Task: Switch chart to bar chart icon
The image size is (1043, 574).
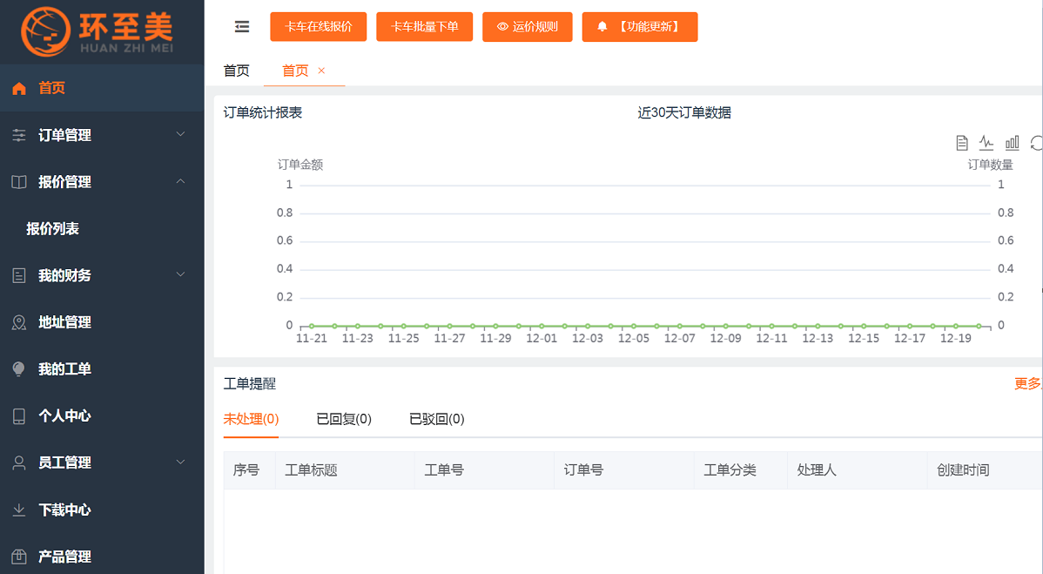Action: [x=1011, y=142]
